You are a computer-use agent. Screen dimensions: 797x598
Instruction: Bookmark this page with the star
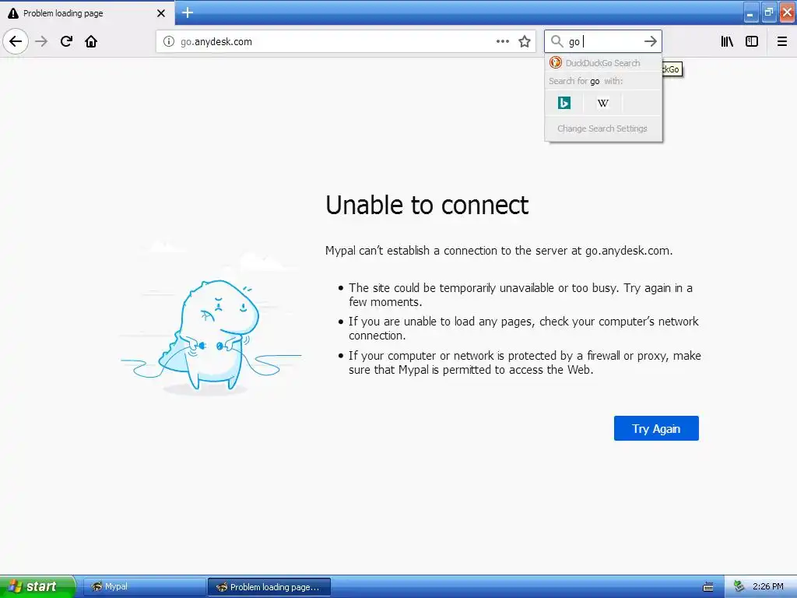pyautogui.click(x=525, y=41)
